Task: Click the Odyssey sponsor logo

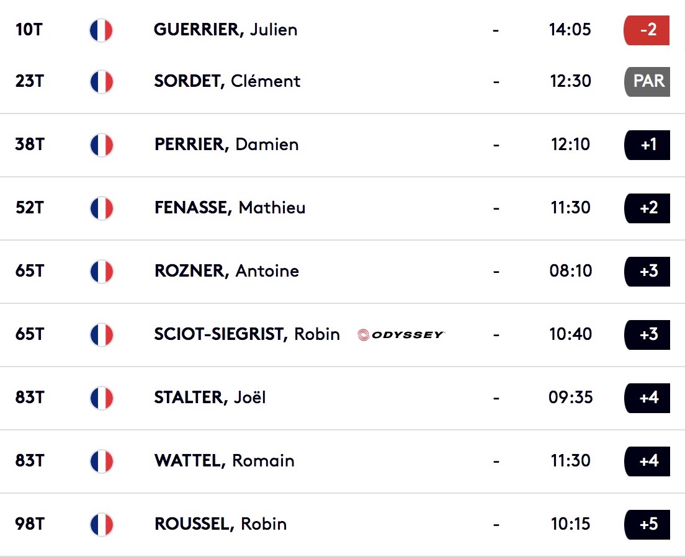Action: (x=401, y=335)
